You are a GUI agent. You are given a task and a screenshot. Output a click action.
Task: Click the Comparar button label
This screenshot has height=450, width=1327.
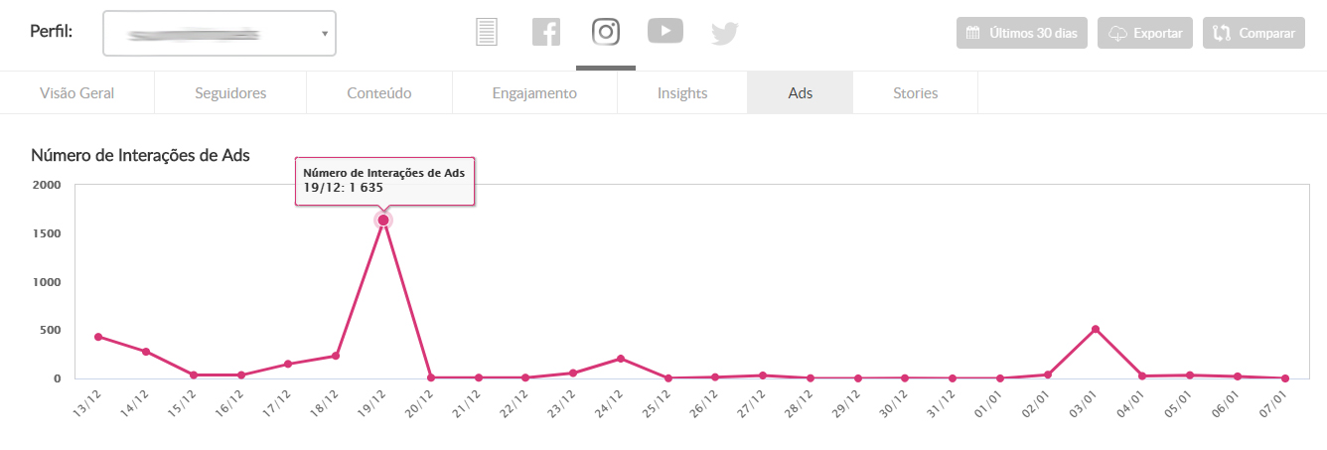coord(1266,34)
